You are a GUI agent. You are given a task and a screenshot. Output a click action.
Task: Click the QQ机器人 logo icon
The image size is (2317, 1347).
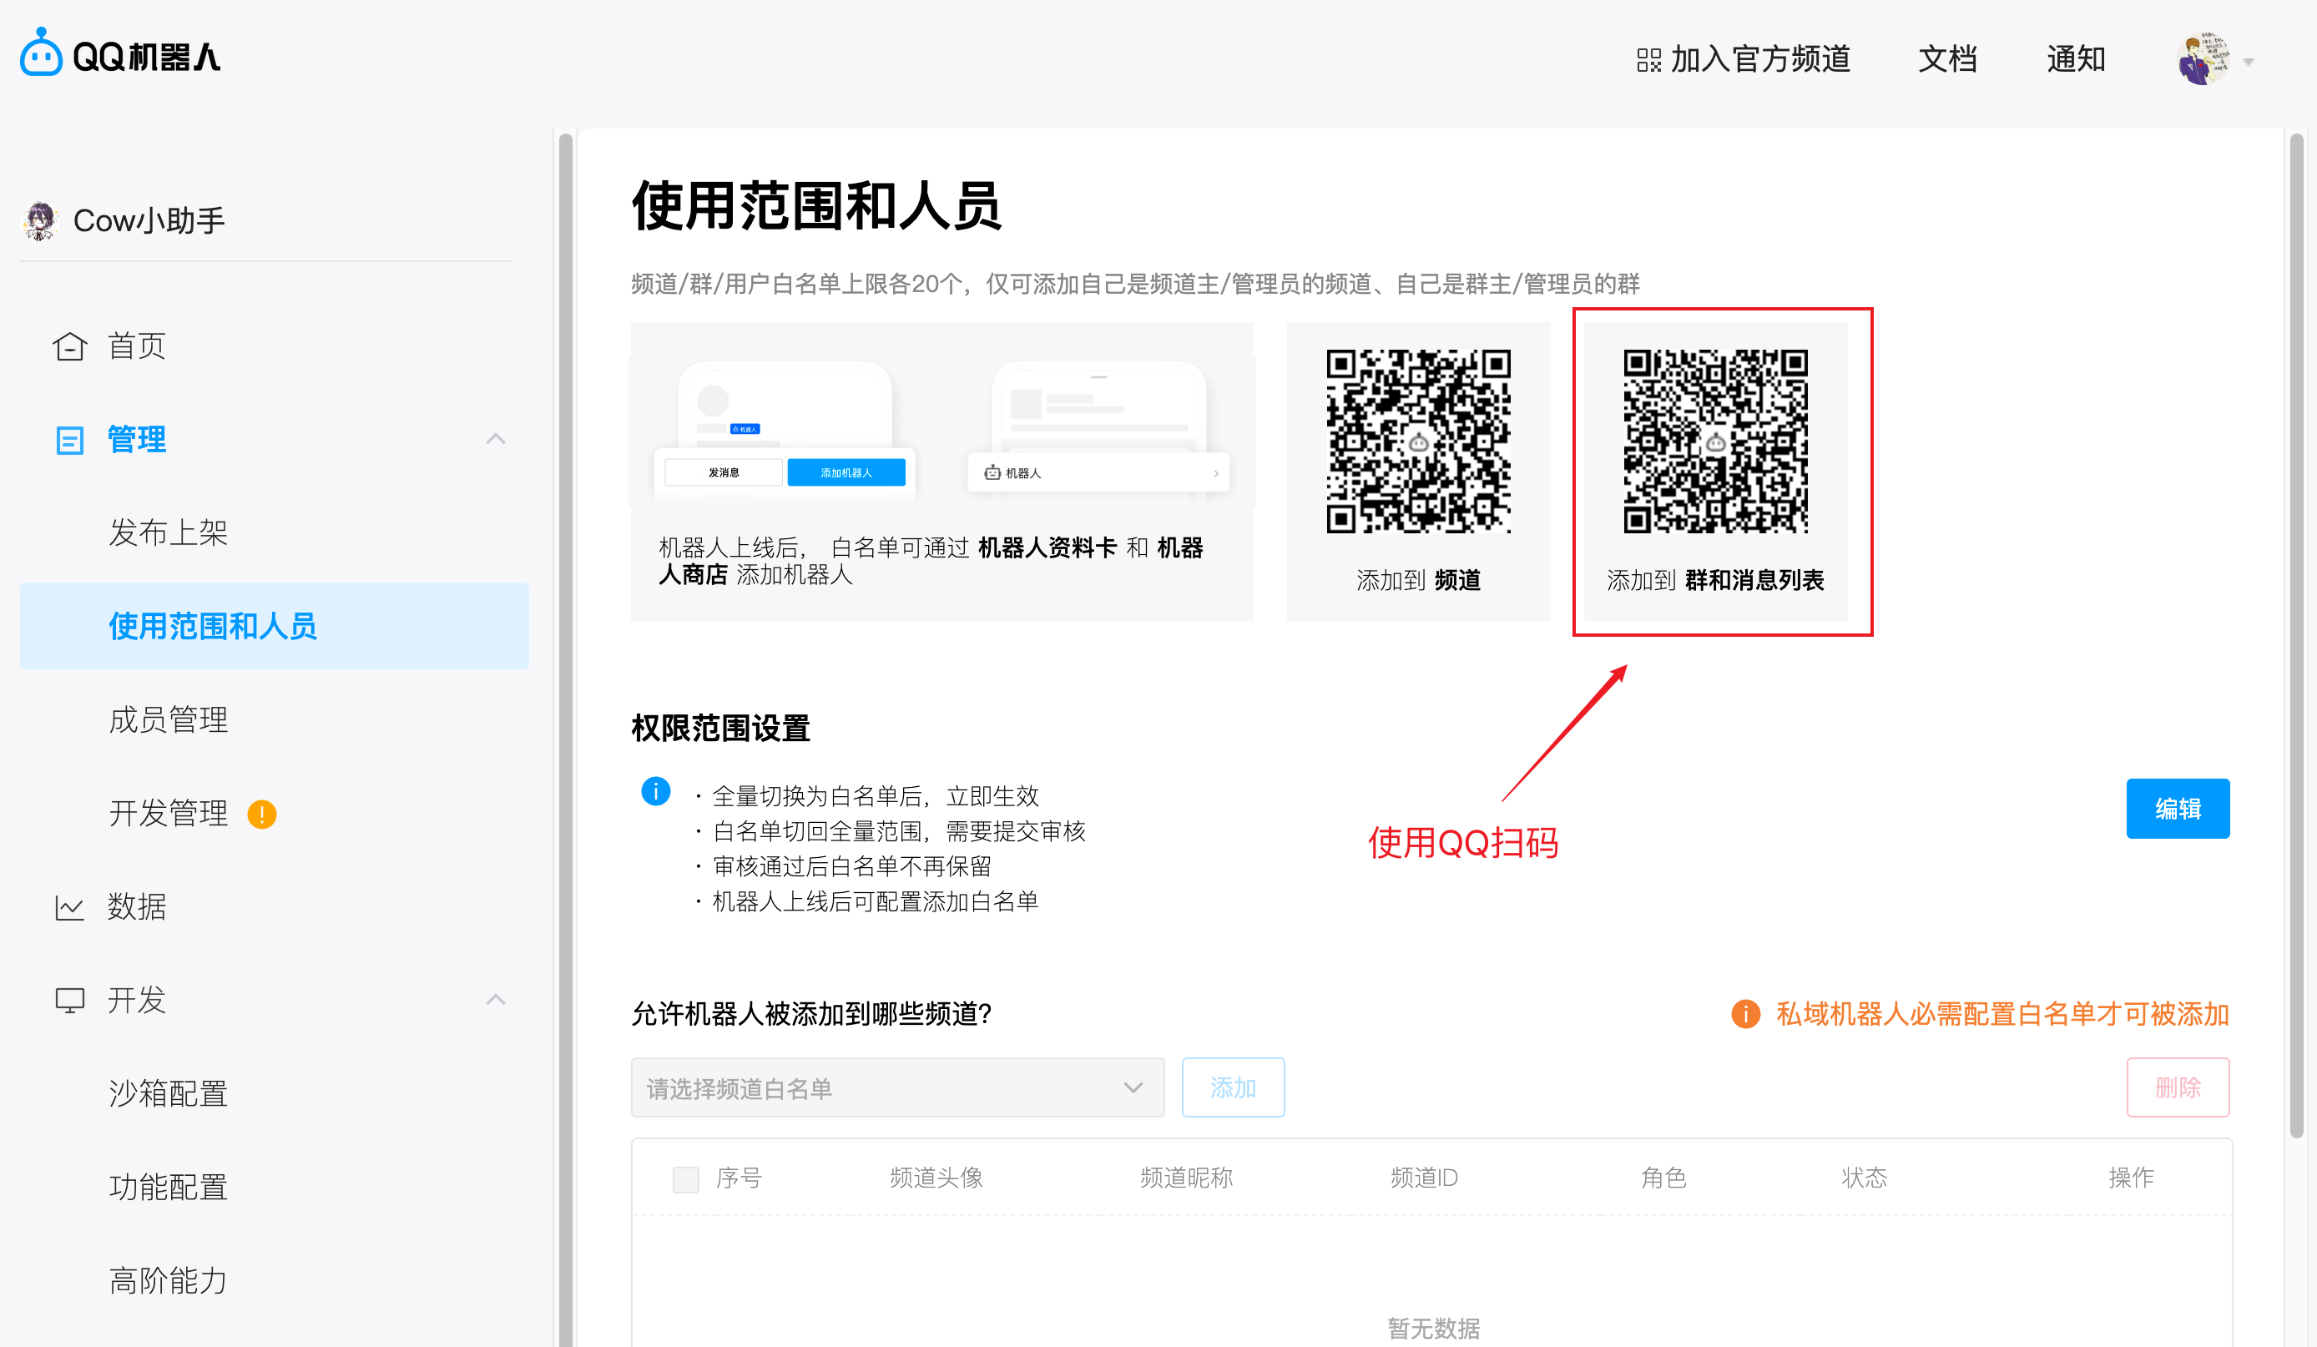coord(40,54)
